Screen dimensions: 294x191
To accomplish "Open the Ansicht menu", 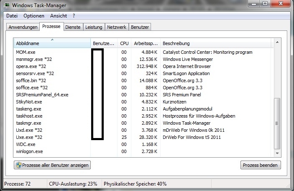I will [x=58, y=16].
